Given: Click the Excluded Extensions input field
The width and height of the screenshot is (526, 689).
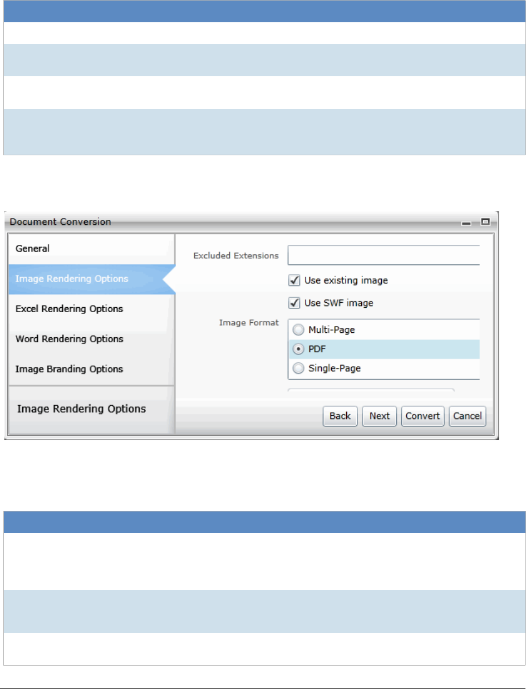Looking at the screenshot, I should coord(384,255).
